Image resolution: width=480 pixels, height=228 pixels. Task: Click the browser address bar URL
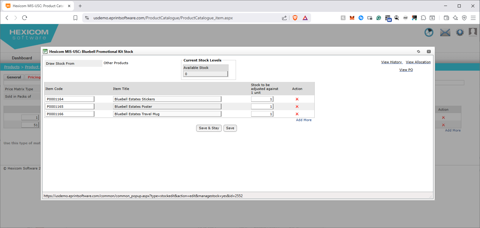[x=163, y=18]
